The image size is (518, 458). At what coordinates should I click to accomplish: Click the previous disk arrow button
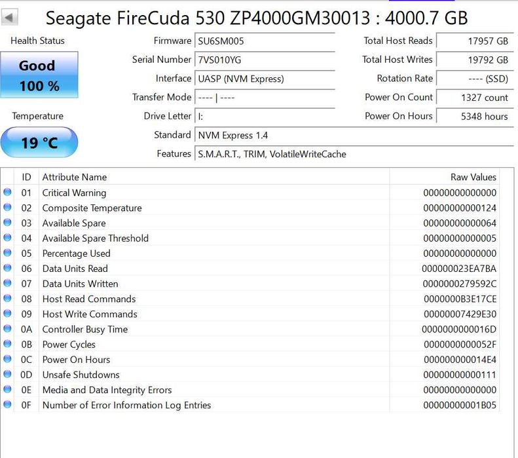point(9,17)
